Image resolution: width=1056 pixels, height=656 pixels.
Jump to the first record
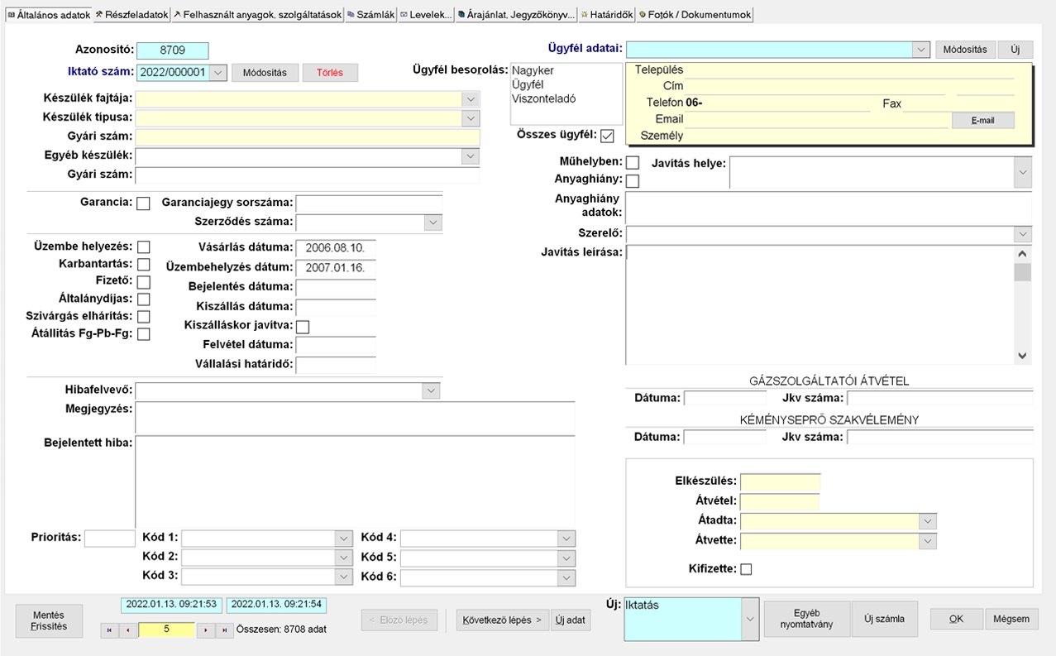coord(108,630)
